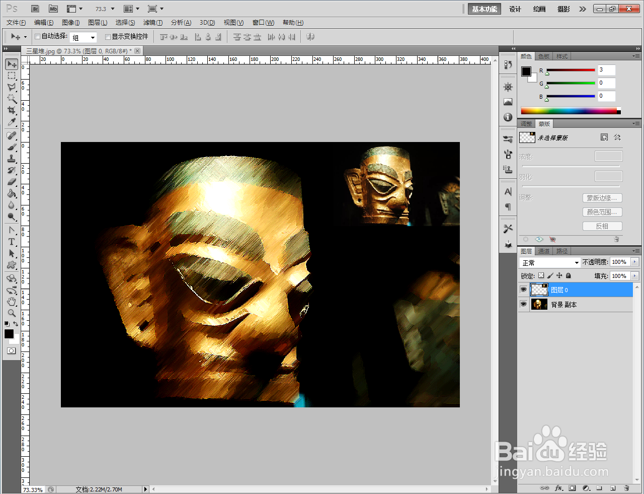Delete layer with Layers panel trash icon
The height and width of the screenshot is (494, 644).
click(x=626, y=488)
